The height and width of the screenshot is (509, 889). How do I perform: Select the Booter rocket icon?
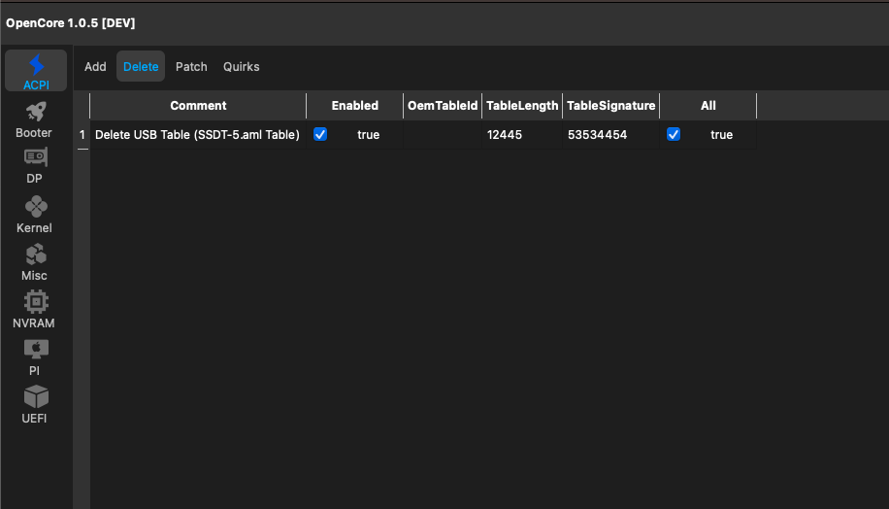click(35, 113)
